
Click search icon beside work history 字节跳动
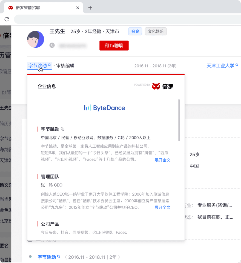[x=59, y=256]
